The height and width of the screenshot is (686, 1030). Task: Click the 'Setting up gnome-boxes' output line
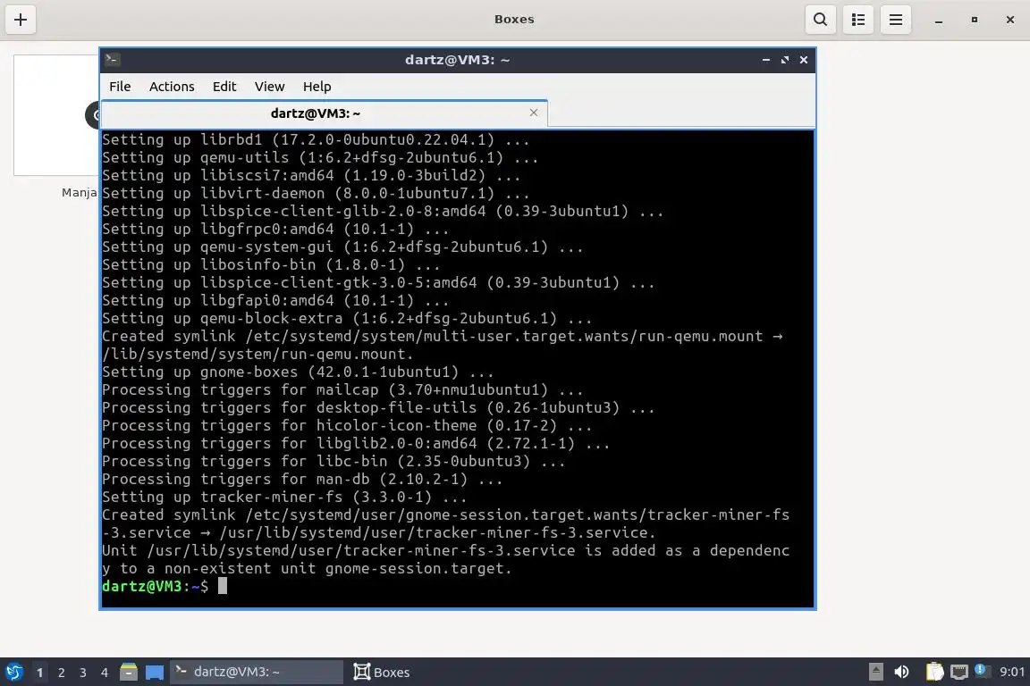299,372
